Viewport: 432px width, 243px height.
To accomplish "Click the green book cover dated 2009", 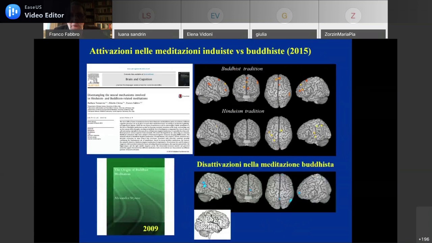I will coord(136,197).
